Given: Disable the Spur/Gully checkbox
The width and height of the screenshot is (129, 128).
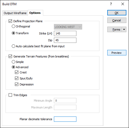Looking at the screenshot, I should point(16,78).
